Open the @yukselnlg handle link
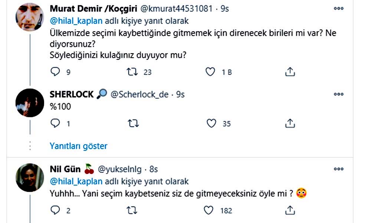 click(119, 169)
